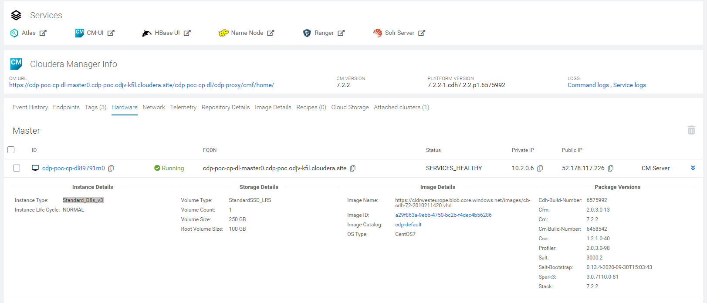Image resolution: width=707 pixels, height=303 pixels.
Task: Click the FQDN column header
Action: pyautogui.click(x=210, y=150)
